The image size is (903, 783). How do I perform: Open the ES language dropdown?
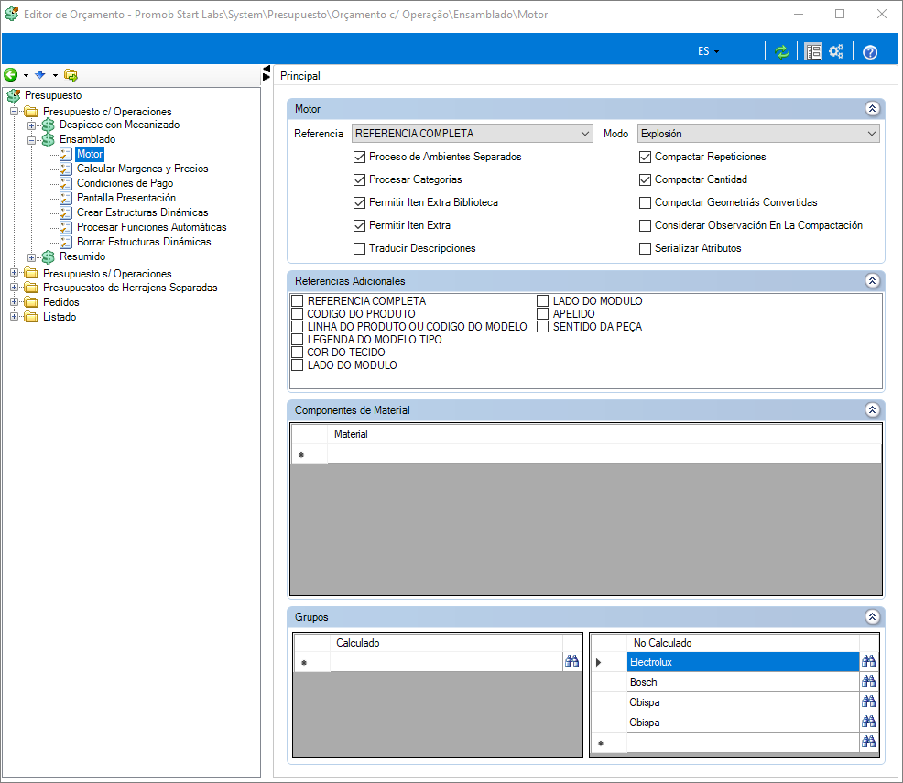tap(708, 51)
